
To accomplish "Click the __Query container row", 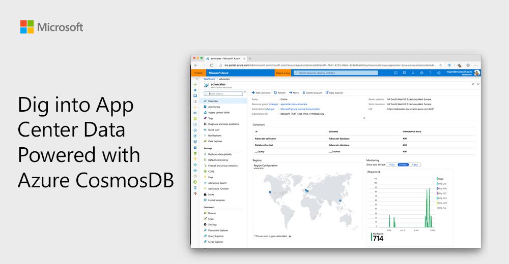I will [x=364, y=152].
